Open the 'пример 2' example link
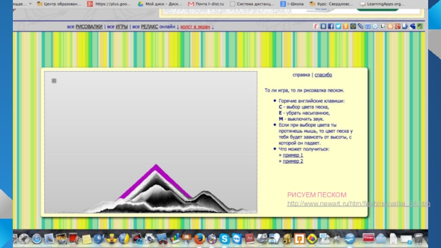The height and width of the screenshot is (248, 441). pos(293,161)
